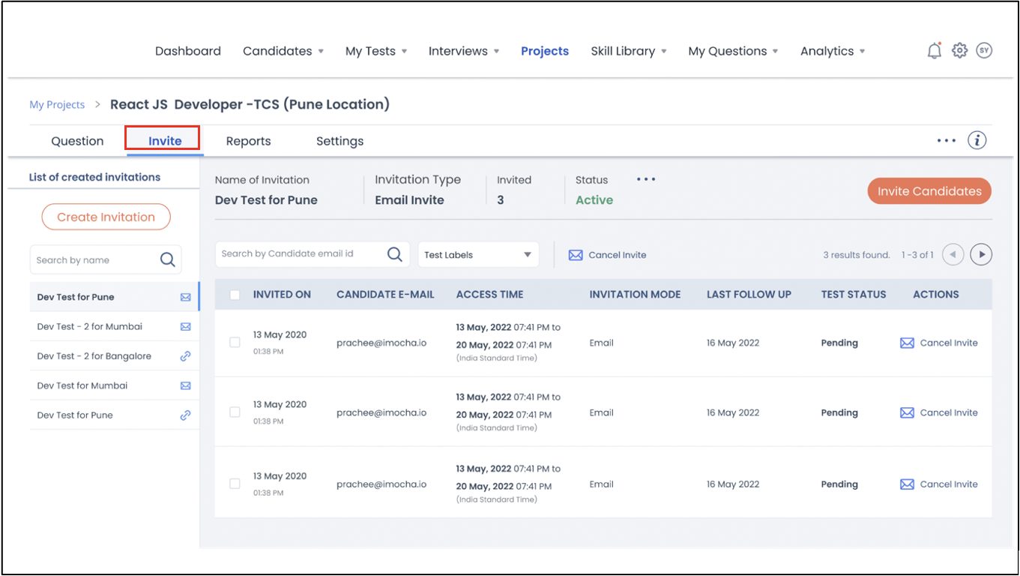Click email icon for Dev Test for Mumbai

click(x=186, y=385)
